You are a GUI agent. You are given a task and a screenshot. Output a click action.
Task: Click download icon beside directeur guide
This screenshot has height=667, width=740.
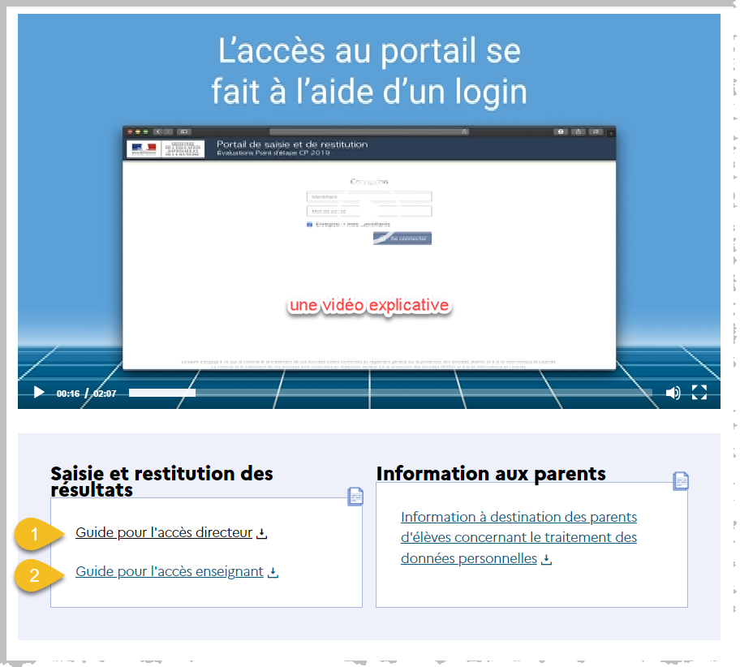click(x=261, y=534)
